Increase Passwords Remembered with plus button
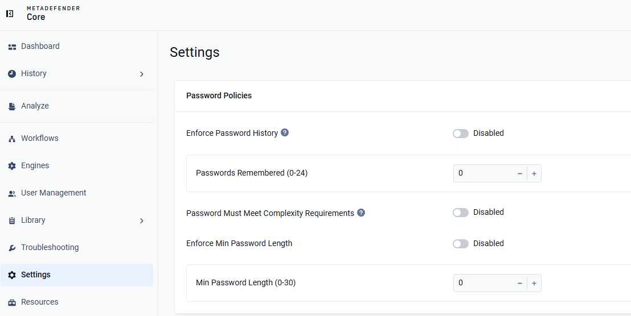Screen dimensions: 631x316 coord(534,173)
